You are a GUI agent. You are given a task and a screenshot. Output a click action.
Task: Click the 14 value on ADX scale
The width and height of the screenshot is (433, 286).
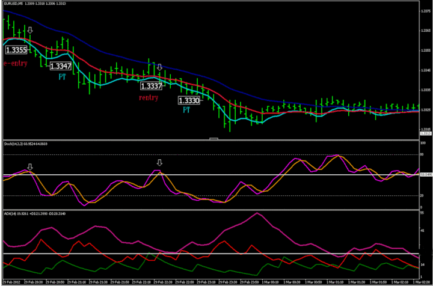click(422, 265)
